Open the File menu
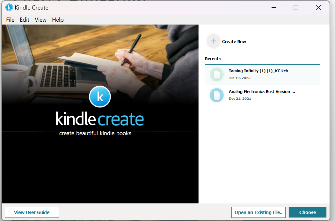This screenshot has width=335, height=221. click(x=10, y=20)
